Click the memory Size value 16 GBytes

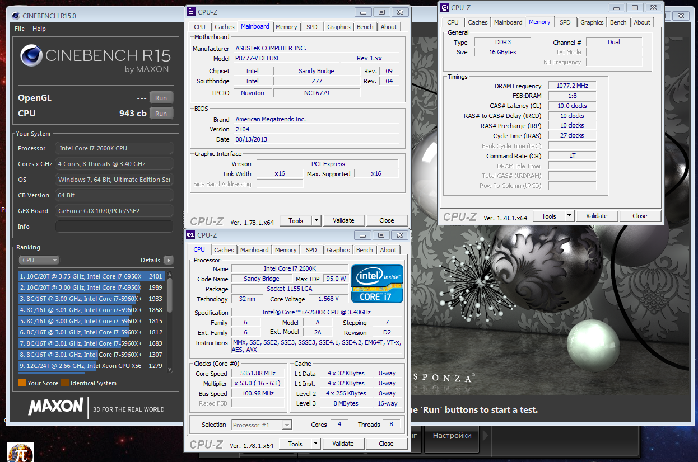point(502,52)
